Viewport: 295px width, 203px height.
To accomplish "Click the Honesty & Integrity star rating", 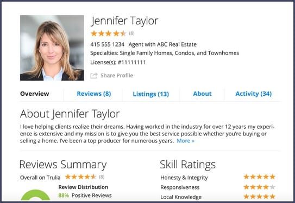I will point(259,177).
